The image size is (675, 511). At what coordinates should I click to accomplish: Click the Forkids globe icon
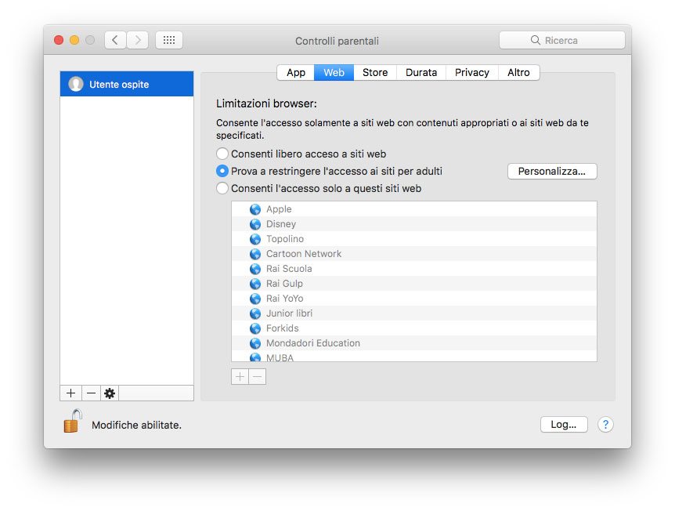click(255, 328)
